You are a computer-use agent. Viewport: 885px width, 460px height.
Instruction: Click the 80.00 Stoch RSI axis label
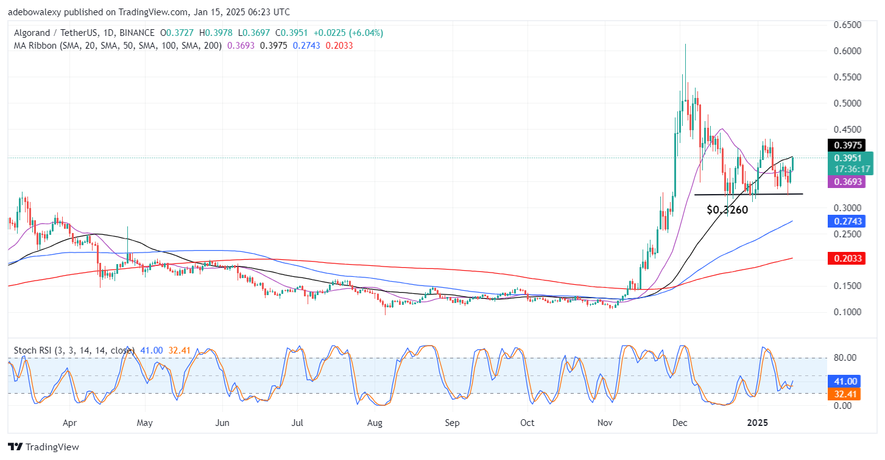pos(844,358)
